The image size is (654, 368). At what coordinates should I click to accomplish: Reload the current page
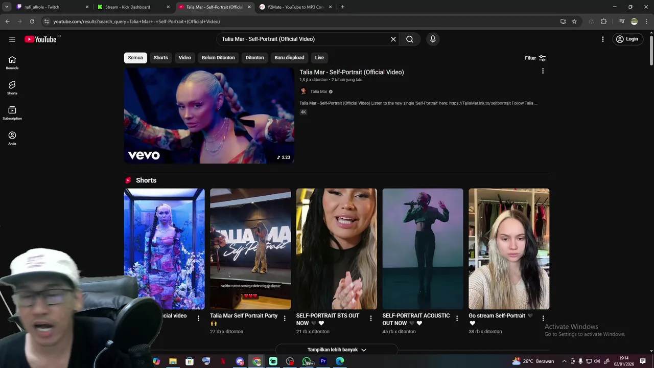pyautogui.click(x=32, y=21)
